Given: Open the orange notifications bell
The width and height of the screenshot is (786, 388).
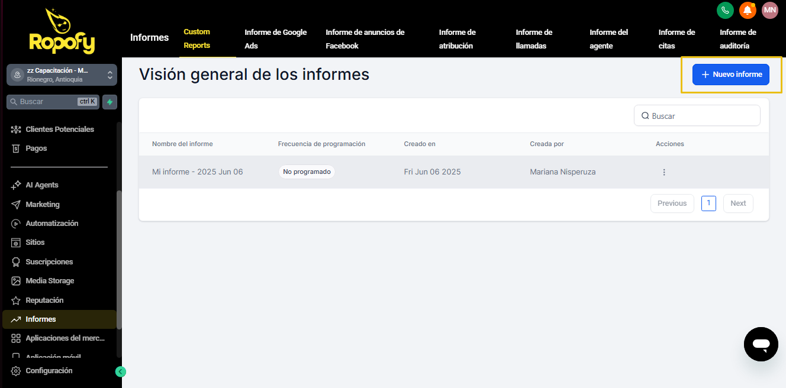Looking at the screenshot, I should (x=748, y=10).
